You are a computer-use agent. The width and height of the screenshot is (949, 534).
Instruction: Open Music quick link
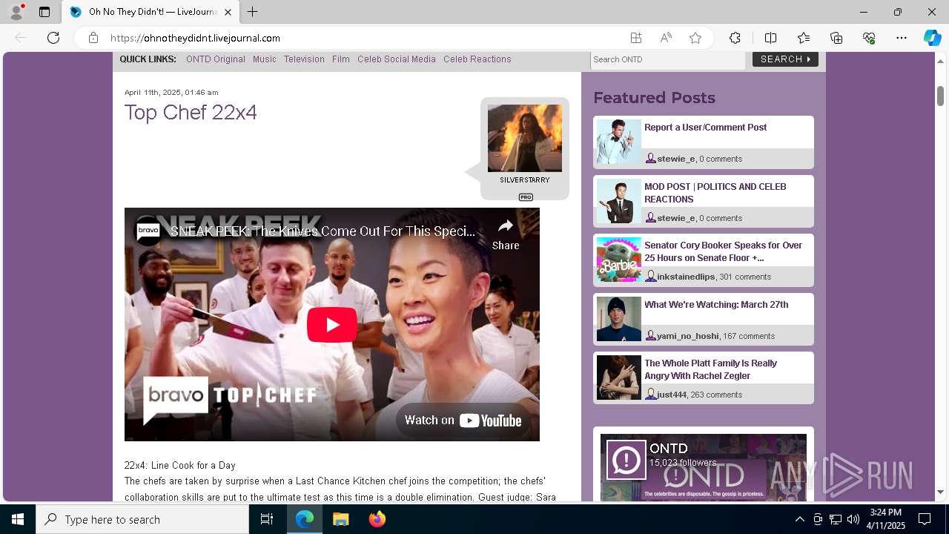pyautogui.click(x=265, y=59)
